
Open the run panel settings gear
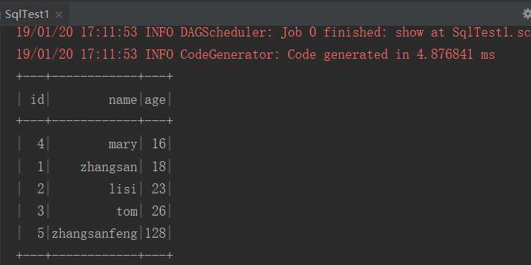pyautogui.click(x=527, y=14)
